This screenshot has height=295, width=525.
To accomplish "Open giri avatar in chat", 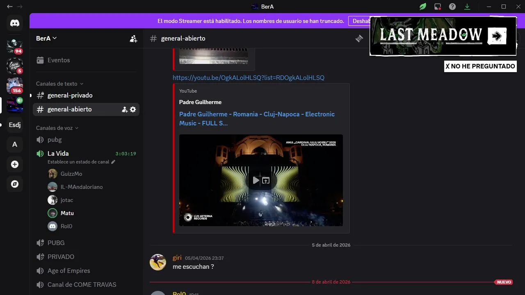I will (x=158, y=262).
